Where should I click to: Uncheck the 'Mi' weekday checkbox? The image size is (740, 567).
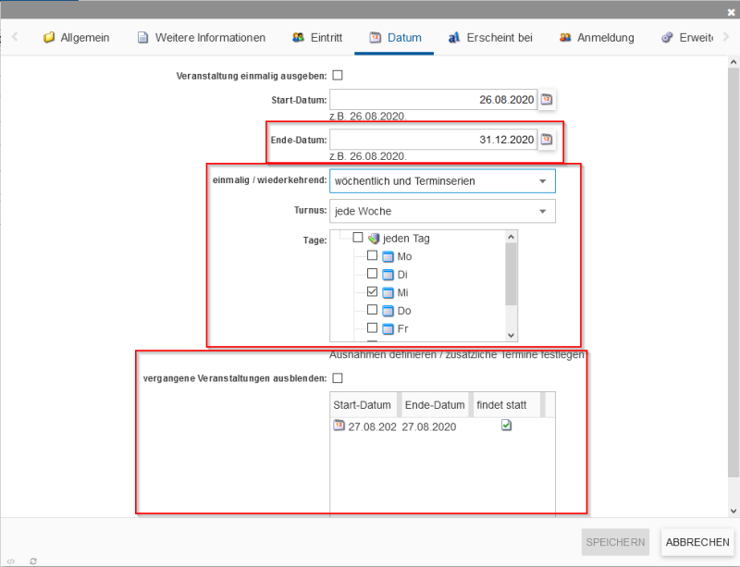[373, 292]
